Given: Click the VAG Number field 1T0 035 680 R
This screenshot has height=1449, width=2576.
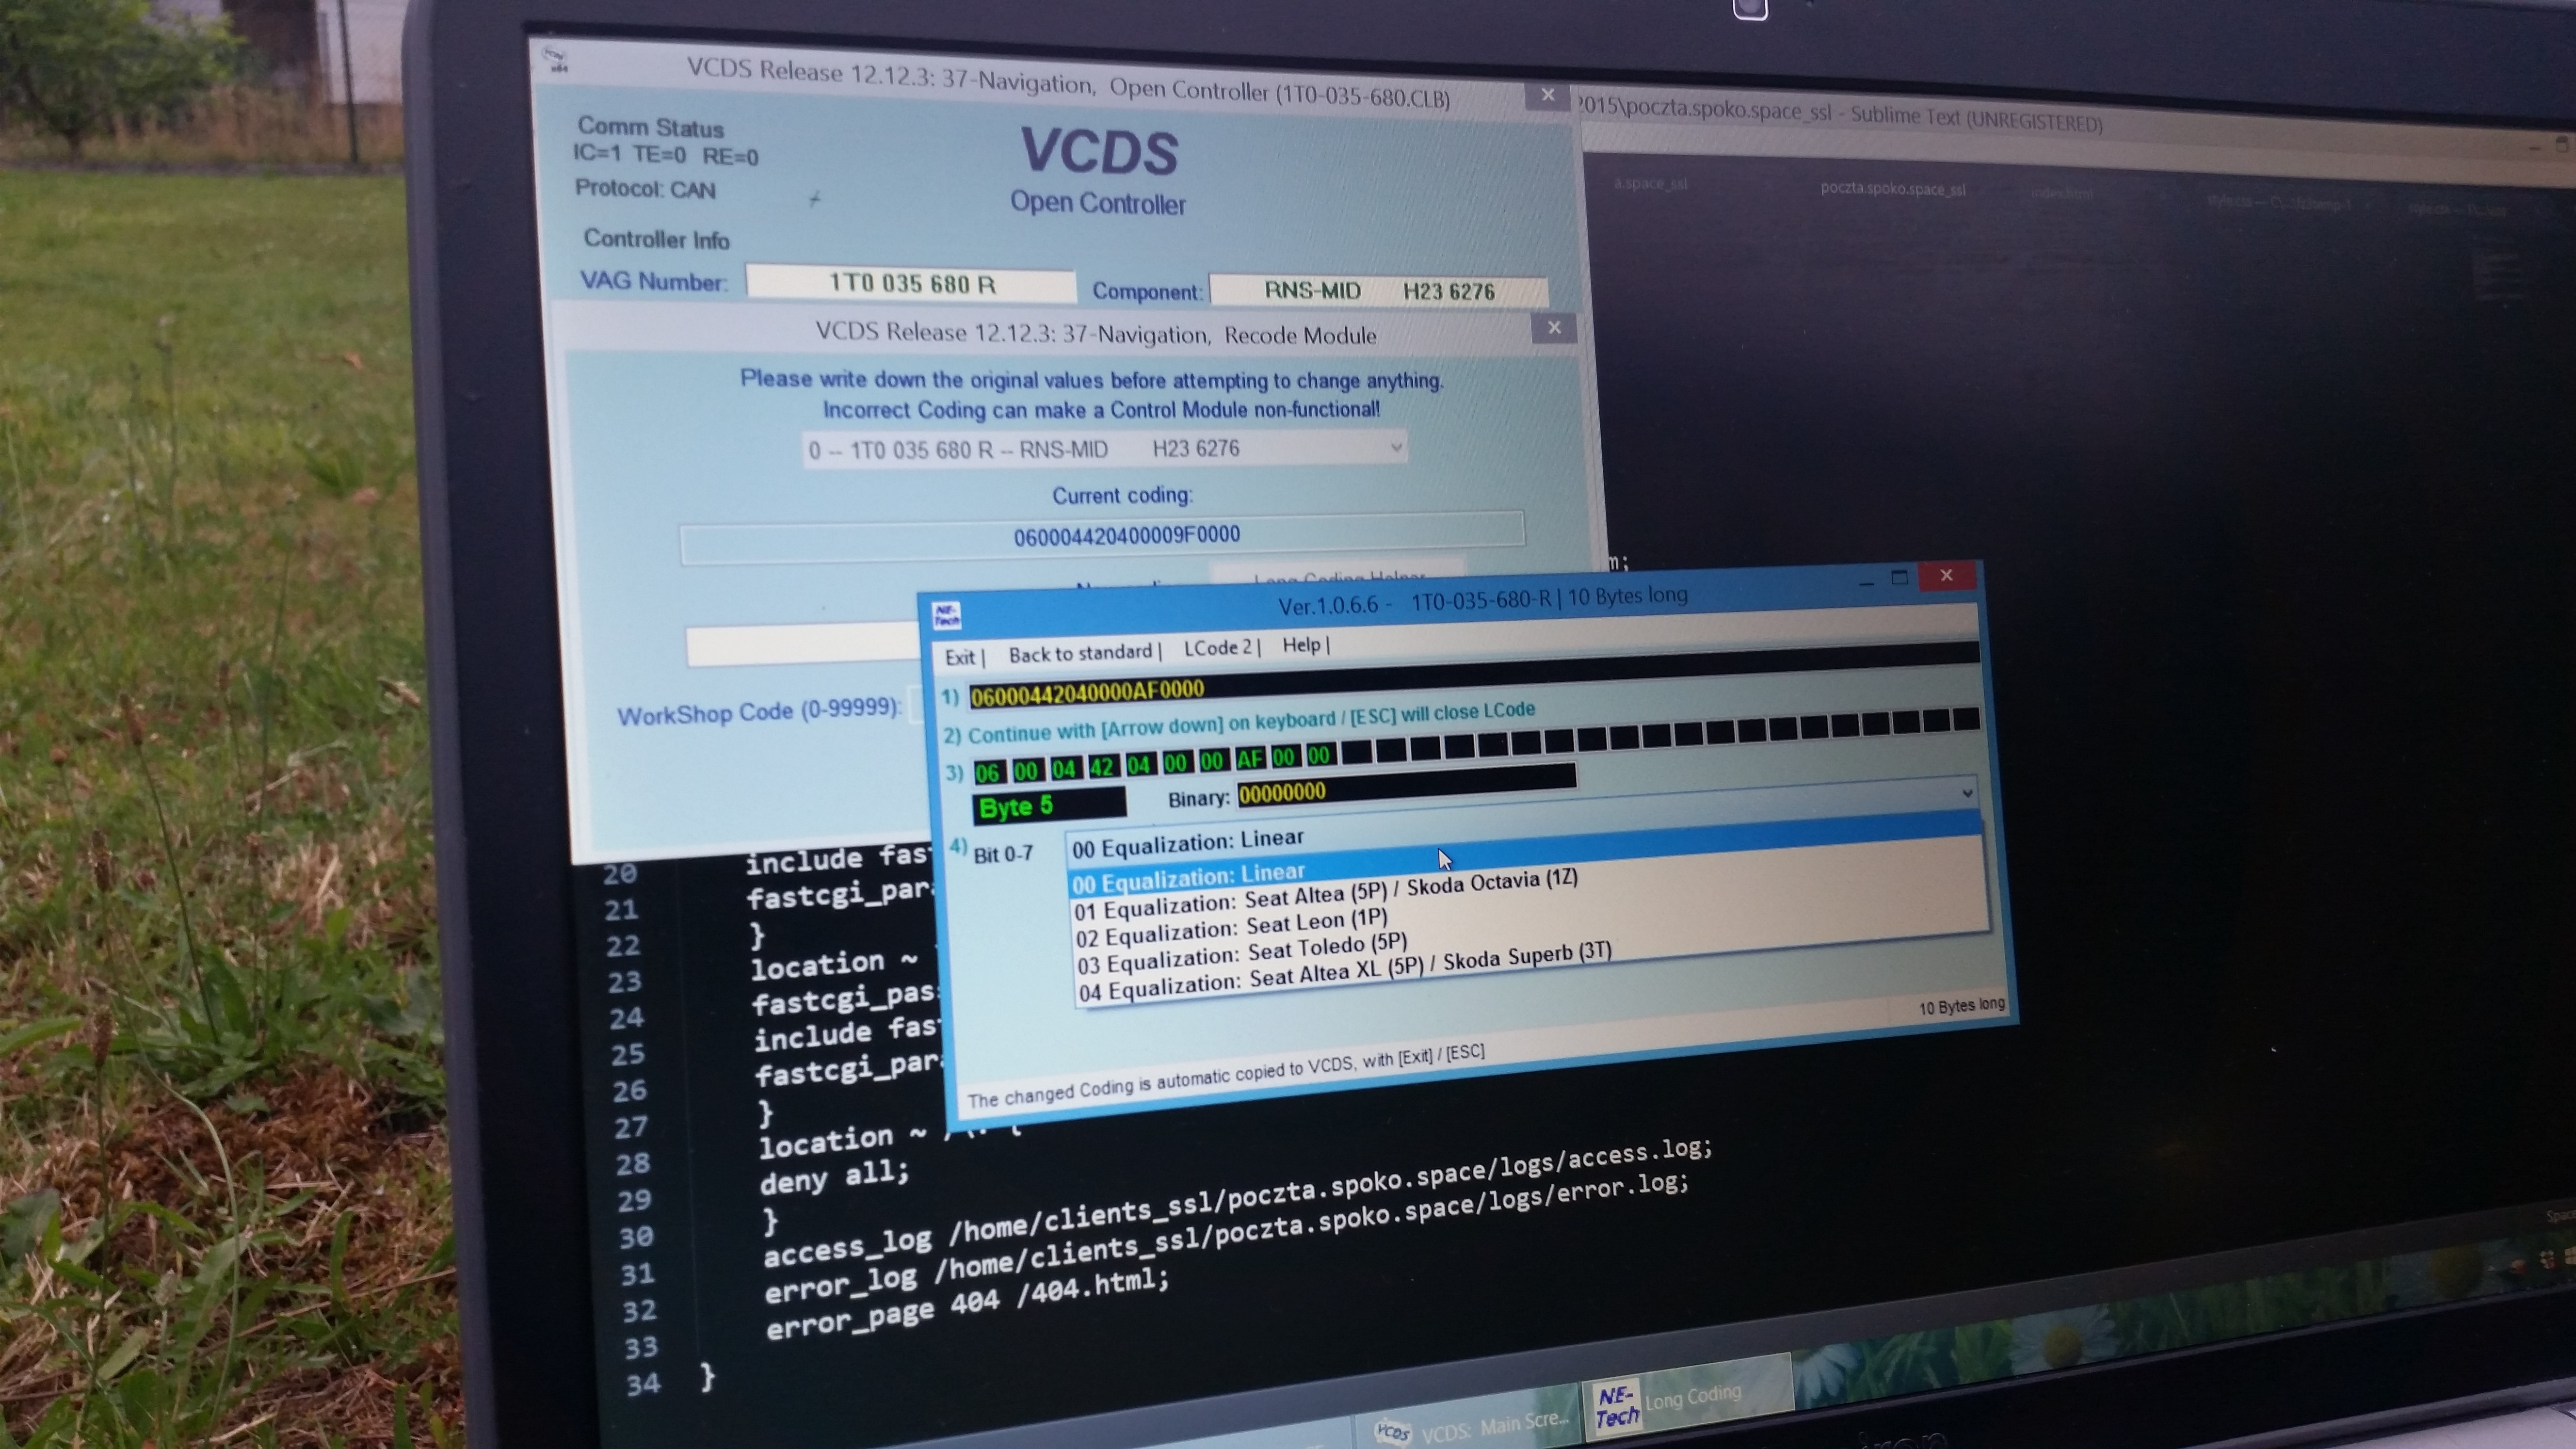Looking at the screenshot, I should coord(910,283).
